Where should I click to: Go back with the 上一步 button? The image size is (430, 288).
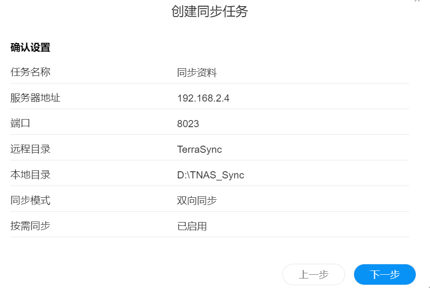[x=313, y=274]
